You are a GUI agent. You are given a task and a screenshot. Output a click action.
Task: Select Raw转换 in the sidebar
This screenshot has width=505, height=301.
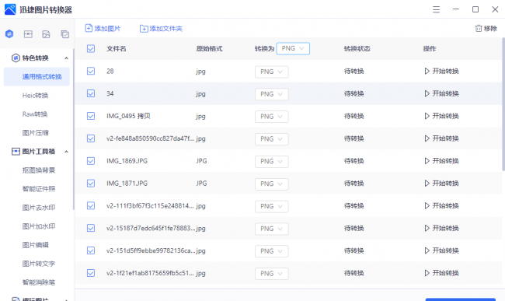(x=35, y=114)
